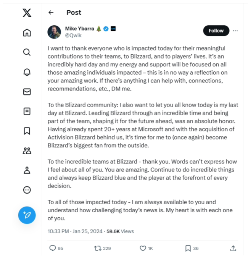Open Mike Ybarra's profile picture
The width and height of the screenshot is (248, 257).
[x=54, y=32]
